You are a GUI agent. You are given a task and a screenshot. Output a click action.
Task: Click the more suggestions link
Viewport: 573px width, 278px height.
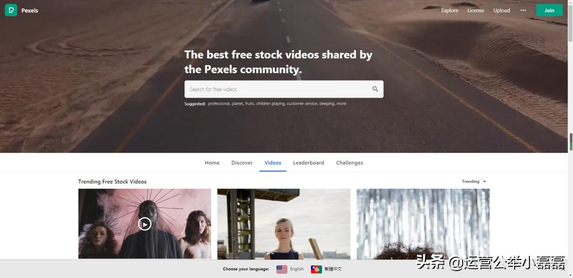(x=341, y=104)
